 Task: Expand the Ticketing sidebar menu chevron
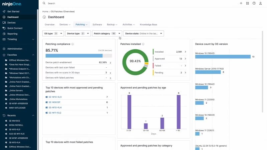point(33,39)
